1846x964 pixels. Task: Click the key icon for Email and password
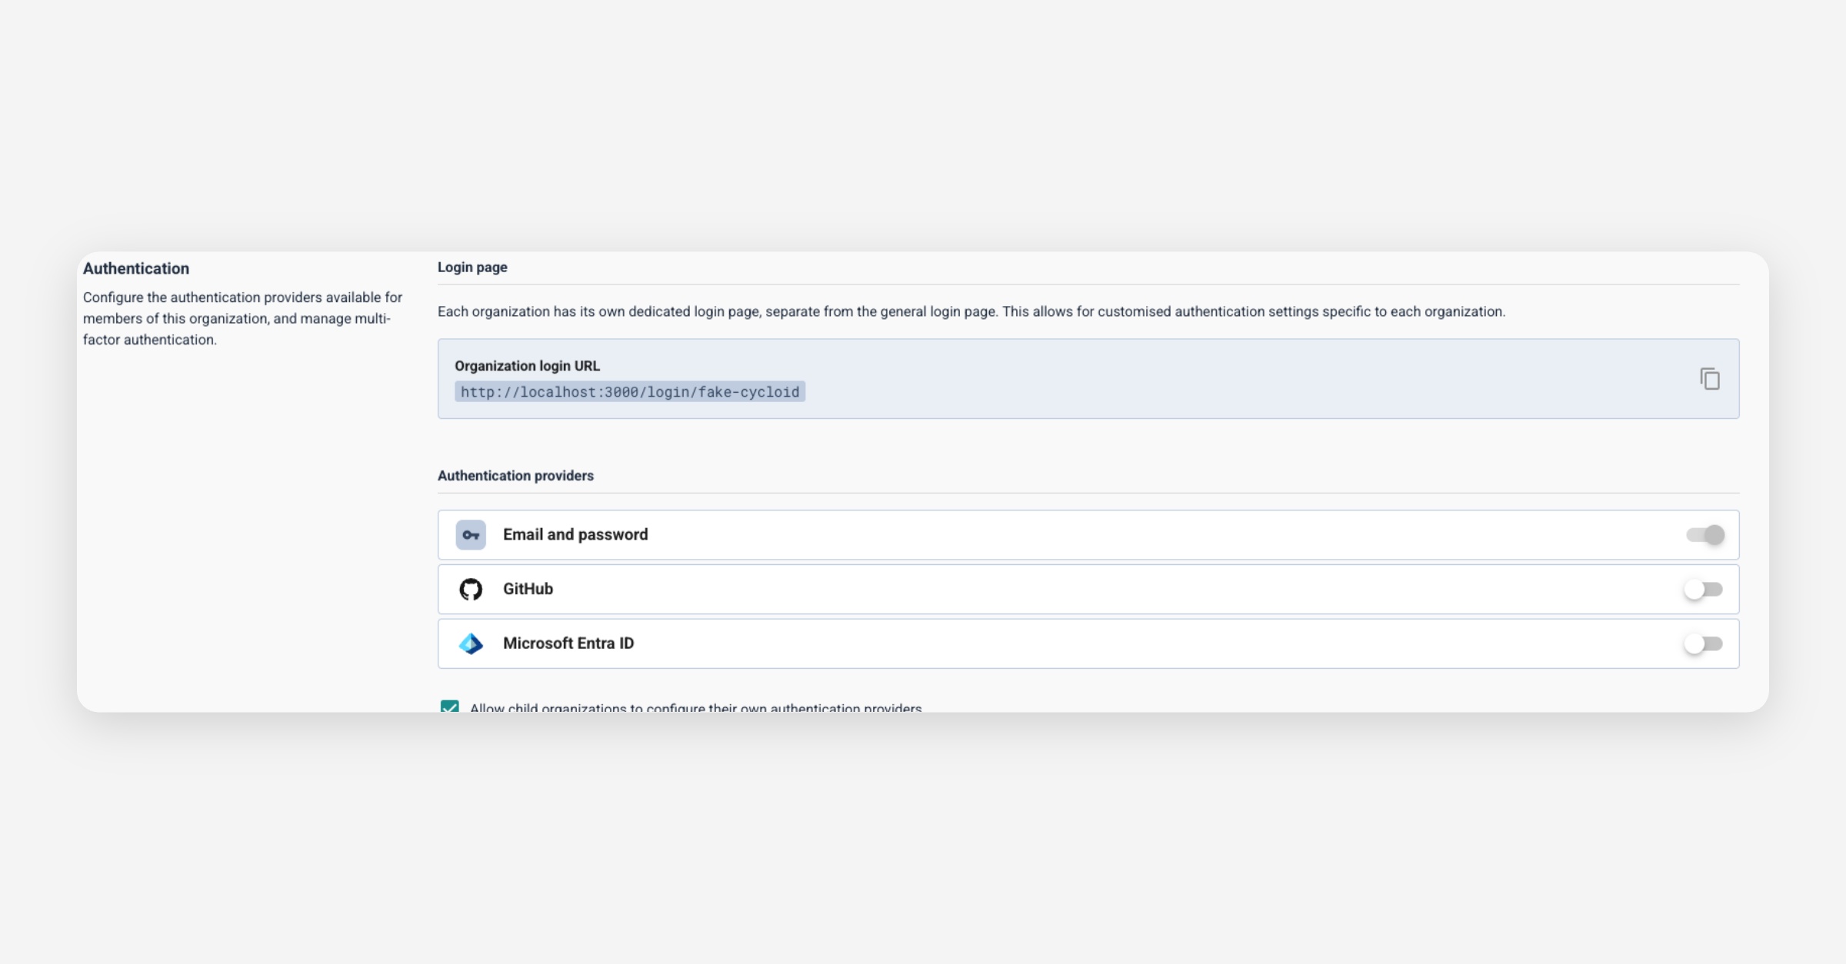point(471,535)
